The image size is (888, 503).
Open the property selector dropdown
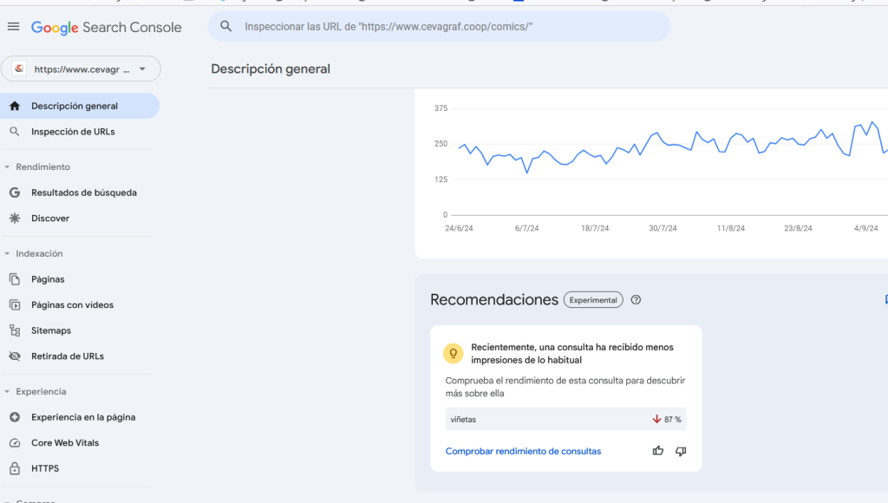82,68
